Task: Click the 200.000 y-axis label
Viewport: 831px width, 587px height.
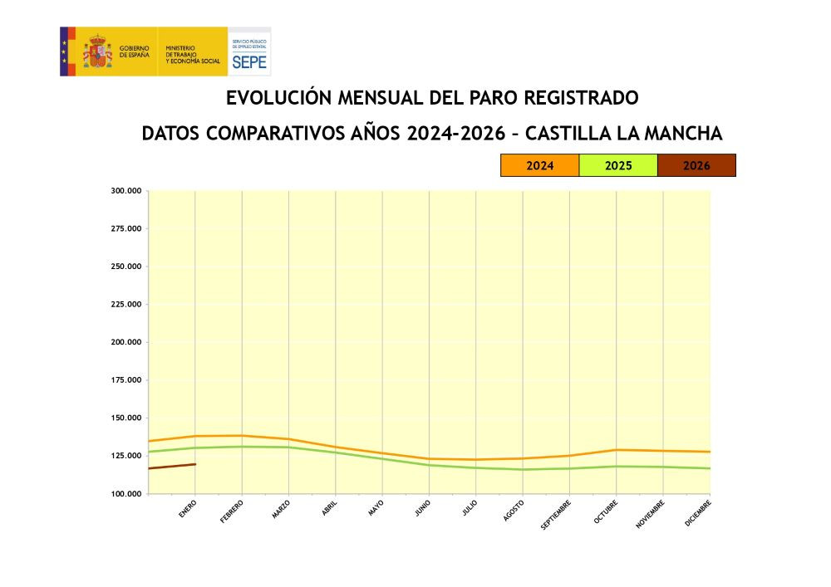Action: (125, 342)
